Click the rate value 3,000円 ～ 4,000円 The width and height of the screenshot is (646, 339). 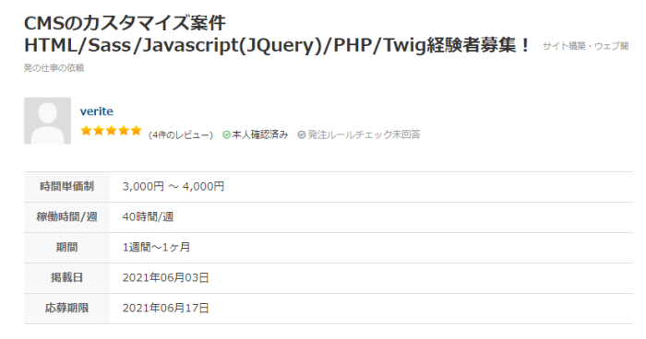(173, 186)
